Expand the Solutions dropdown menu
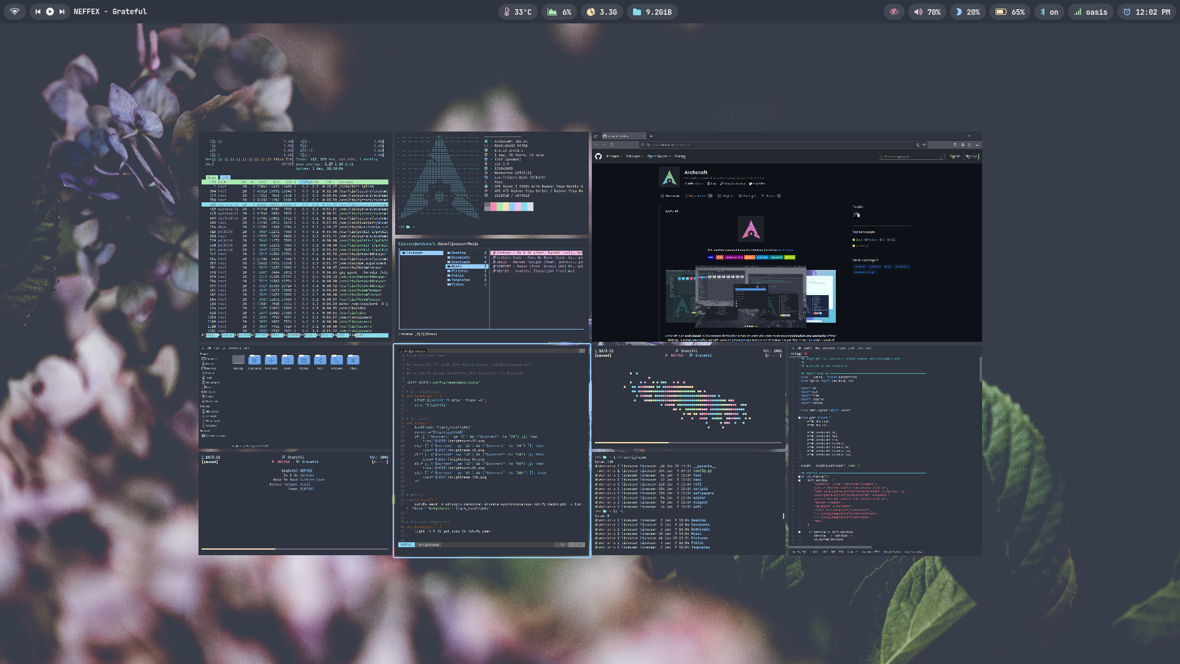 coord(635,156)
